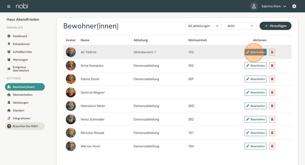Expand the Sabrina Klein account menu

pos(273,6)
